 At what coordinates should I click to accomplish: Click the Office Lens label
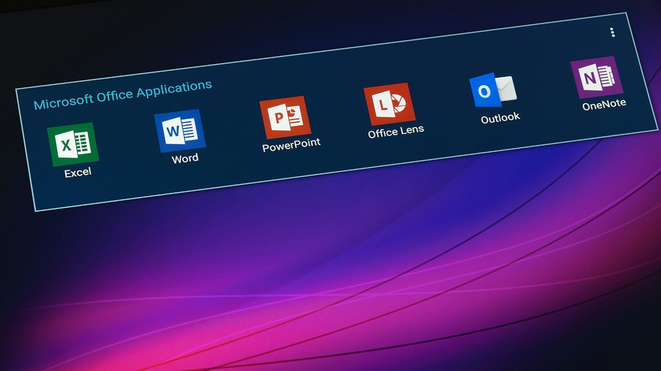[396, 132]
